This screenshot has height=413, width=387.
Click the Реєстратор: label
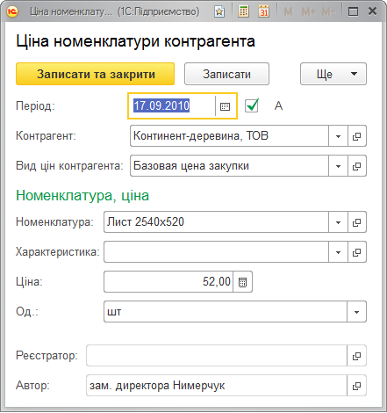(47, 356)
